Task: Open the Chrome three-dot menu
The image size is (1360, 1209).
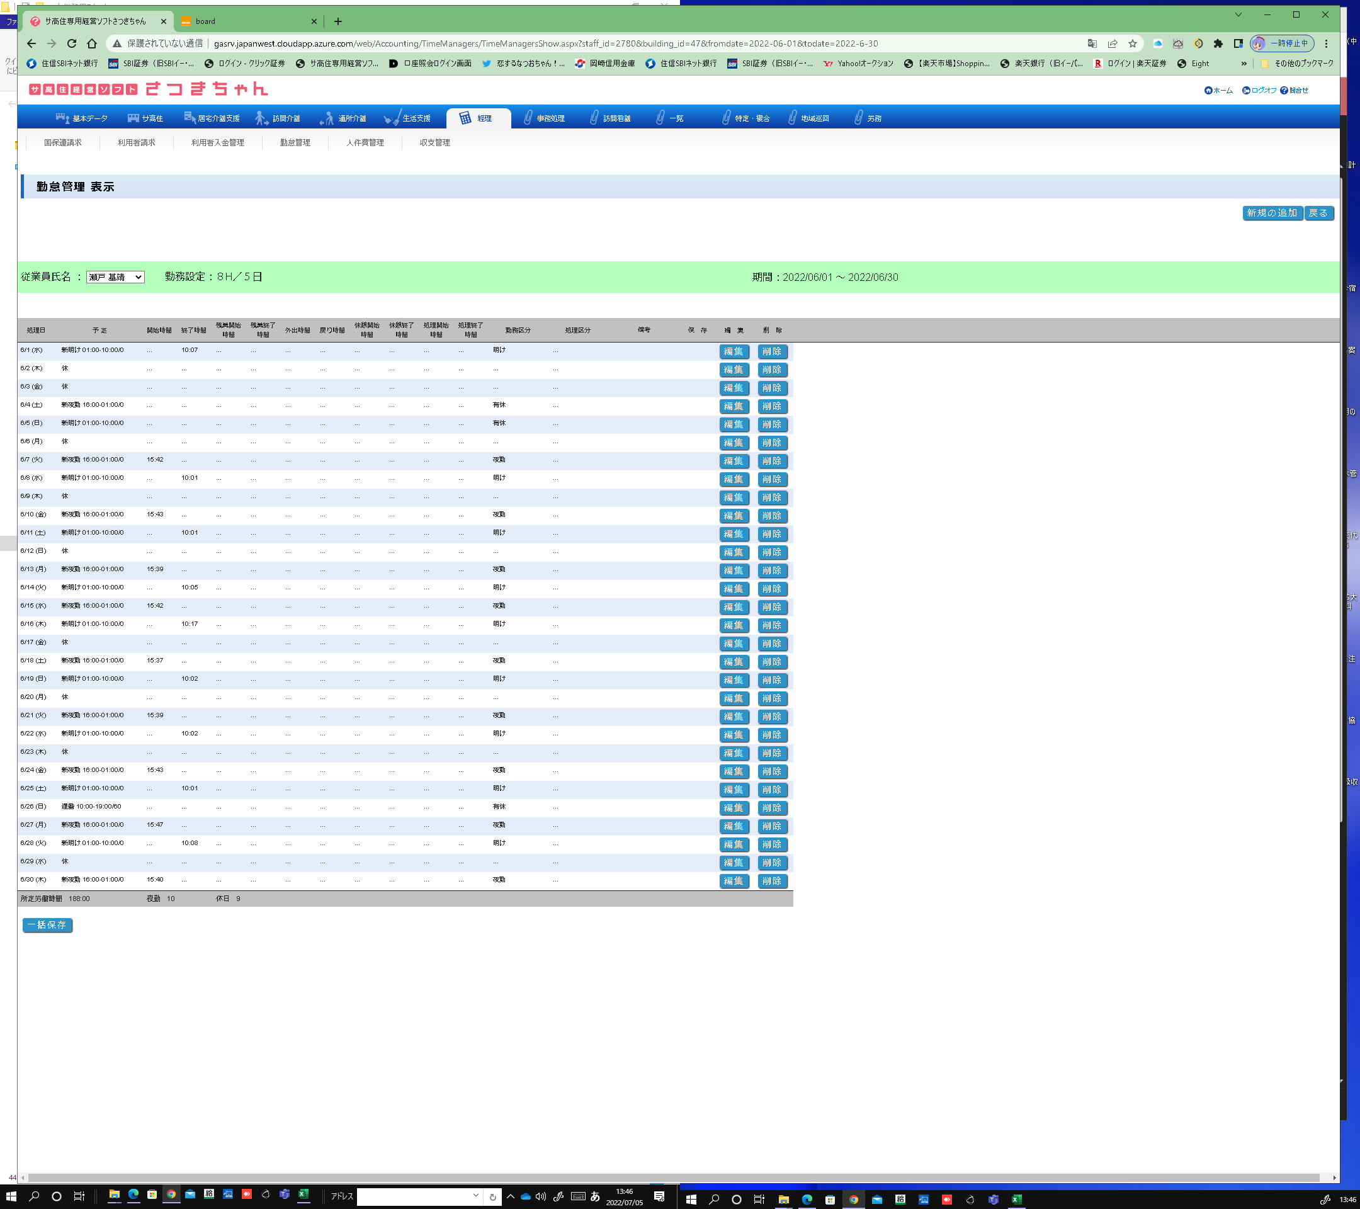Action: (x=1326, y=43)
